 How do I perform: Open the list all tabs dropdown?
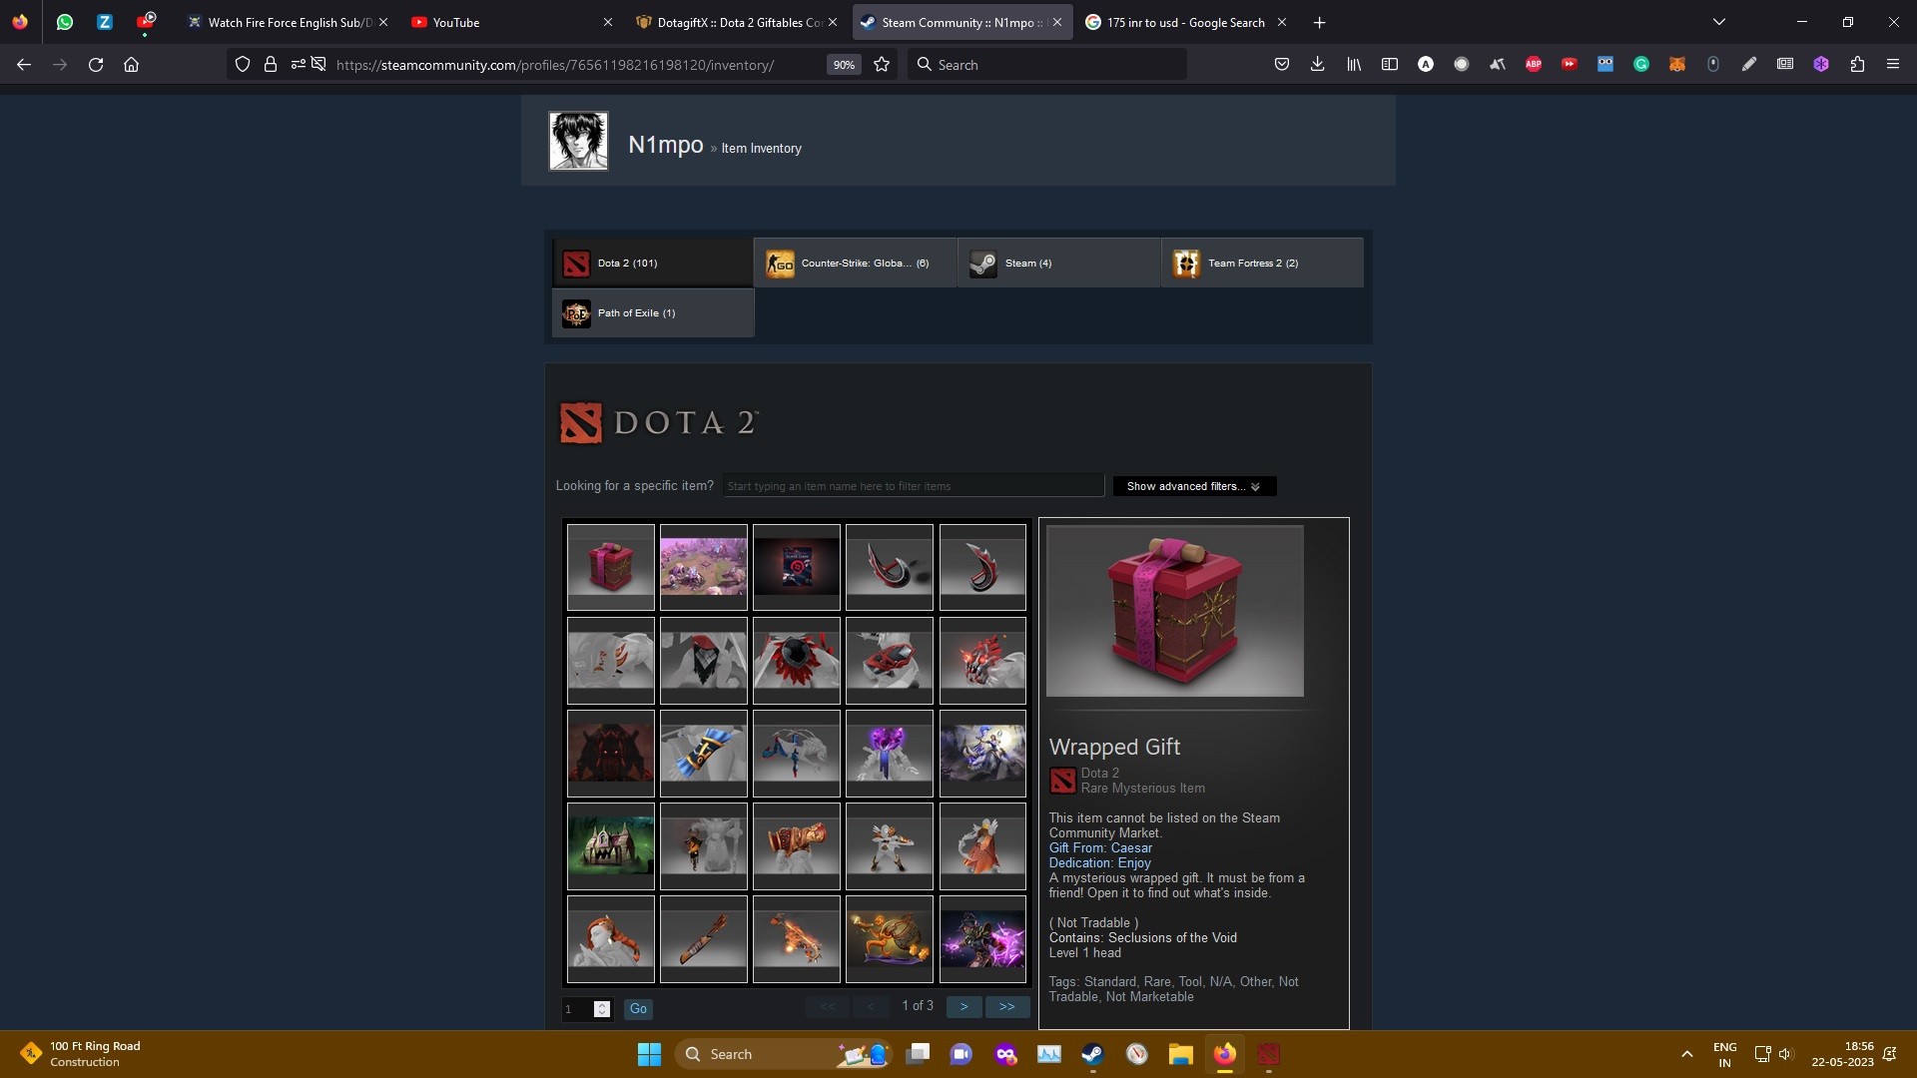pyautogui.click(x=1719, y=22)
